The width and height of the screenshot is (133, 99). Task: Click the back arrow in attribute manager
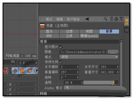coord(87,19)
